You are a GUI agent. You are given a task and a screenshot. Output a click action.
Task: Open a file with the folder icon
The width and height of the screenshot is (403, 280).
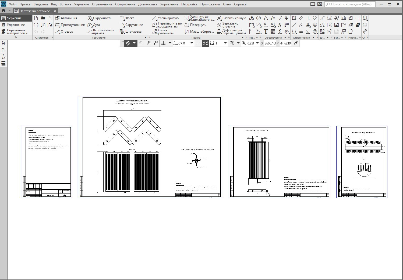point(43,18)
